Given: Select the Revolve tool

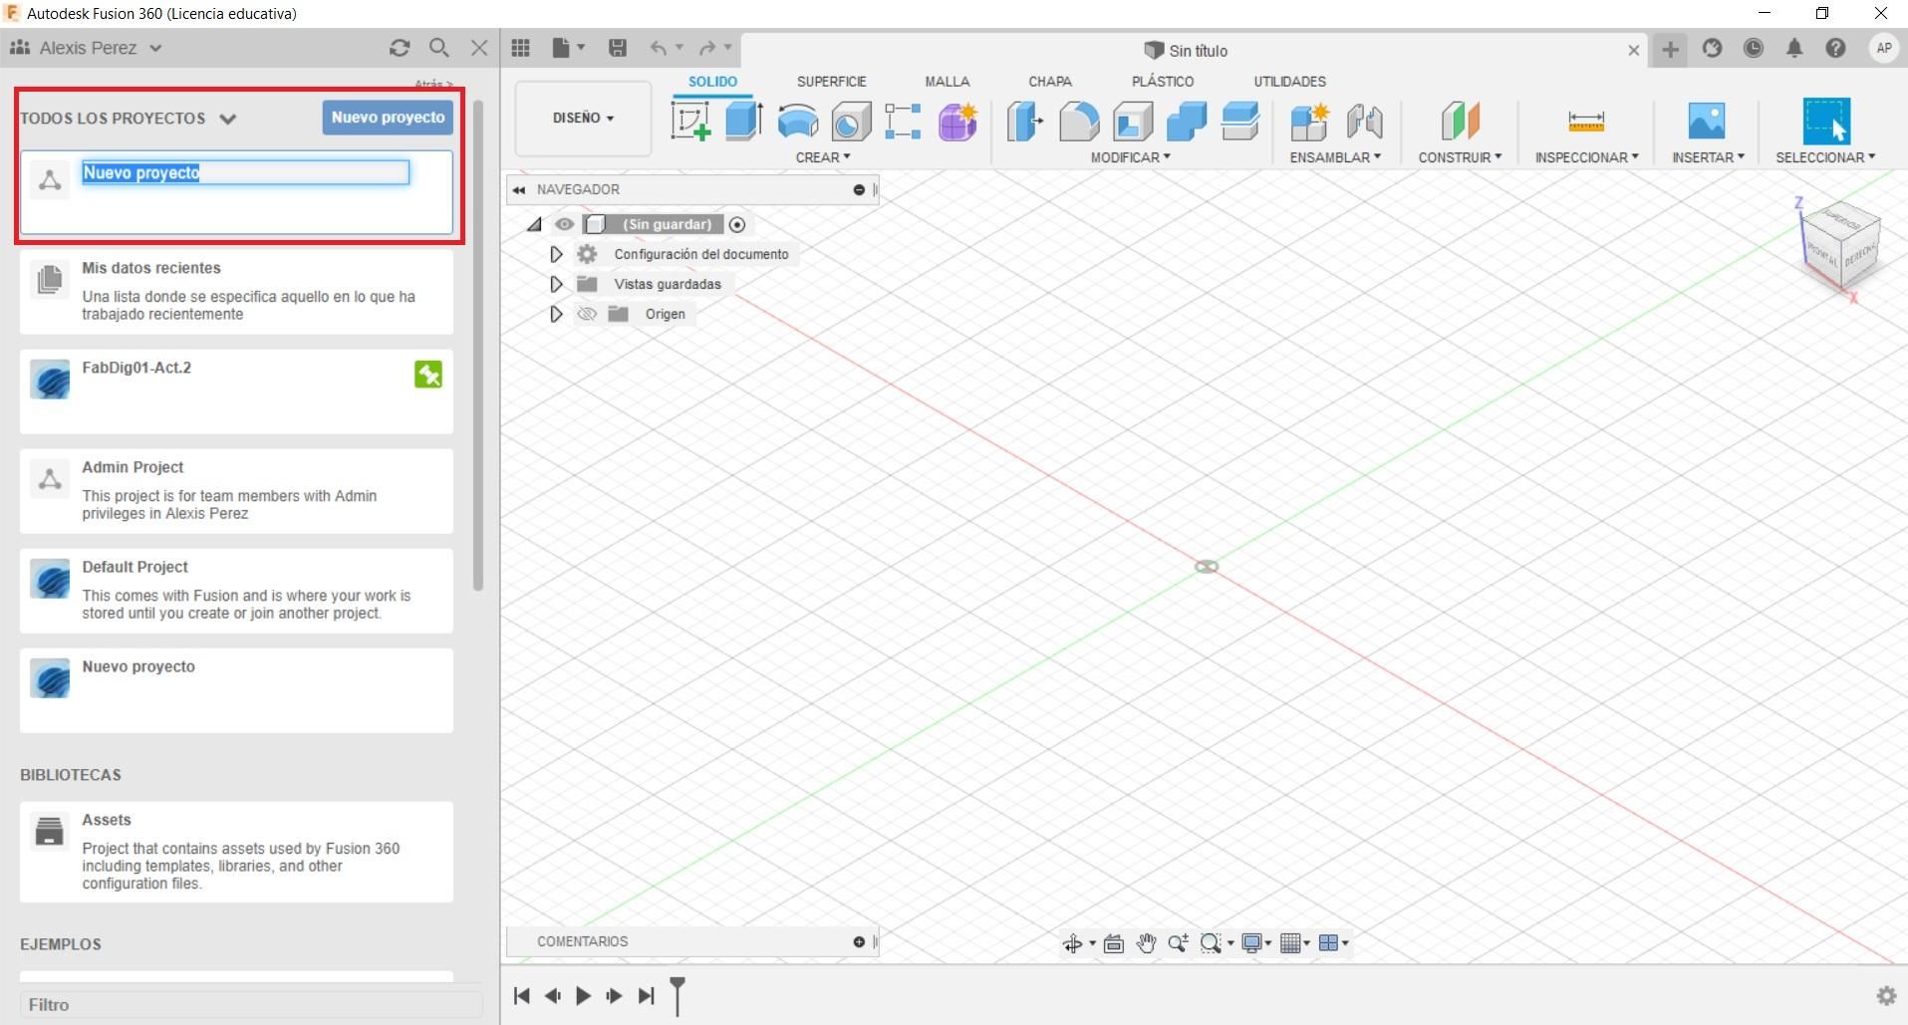Looking at the screenshot, I should 798,122.
